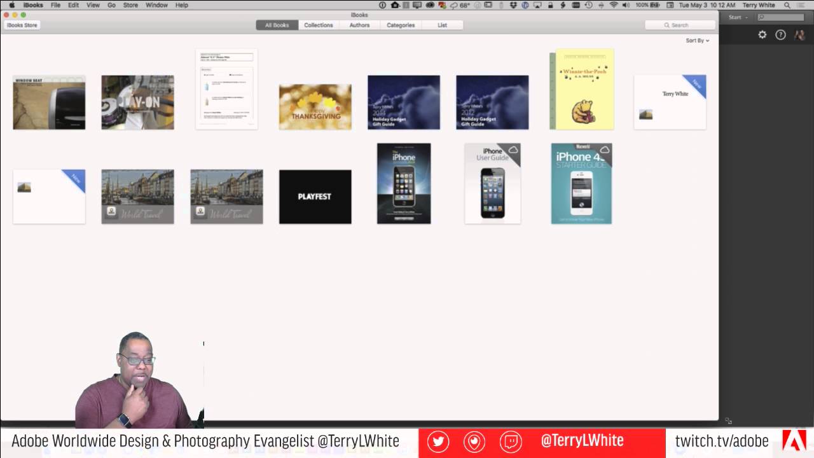This screenshot has height=458, width=814.
Task: Expand the Start dropdown in dark panel
Action: click(x=738, y=17)
